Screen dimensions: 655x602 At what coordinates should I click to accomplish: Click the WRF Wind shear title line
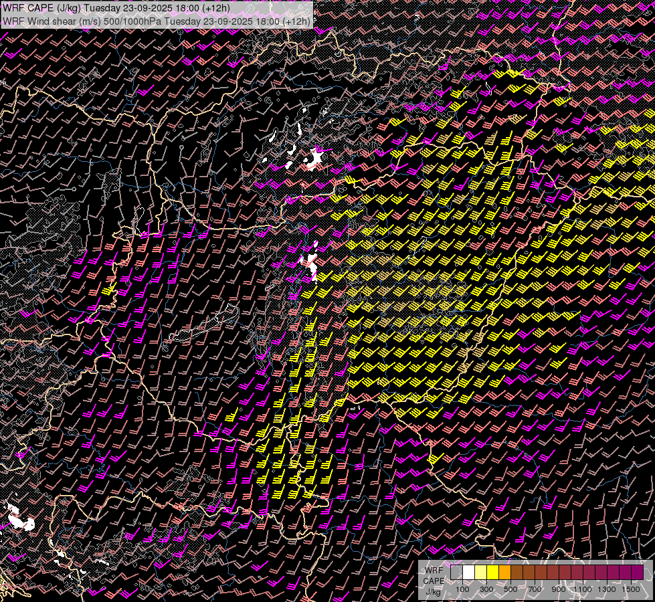157,21
